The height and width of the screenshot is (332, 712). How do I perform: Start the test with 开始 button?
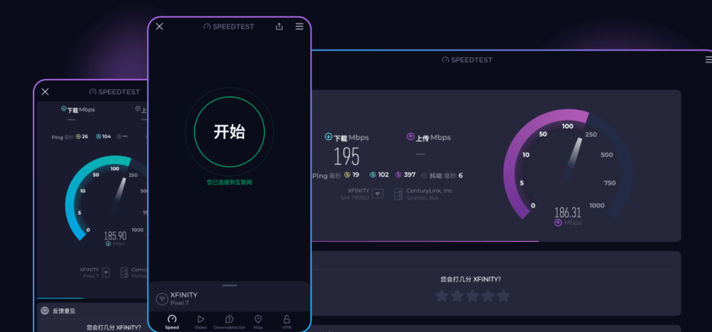click(229, 132)
